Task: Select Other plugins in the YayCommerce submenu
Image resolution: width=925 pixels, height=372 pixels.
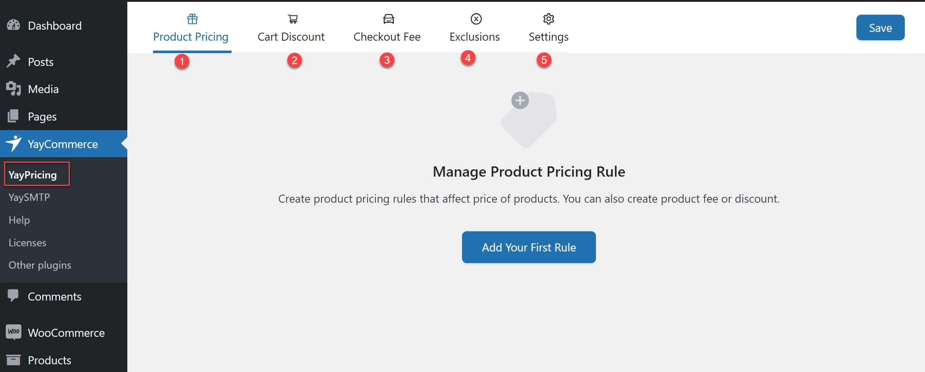Action: 40,265
